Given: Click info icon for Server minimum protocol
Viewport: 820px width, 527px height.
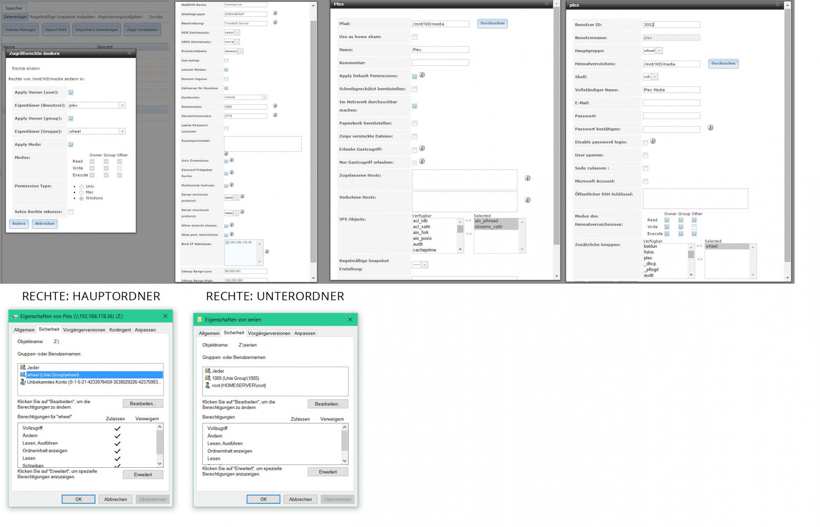Looking at the screenshot, I should 242,197.
